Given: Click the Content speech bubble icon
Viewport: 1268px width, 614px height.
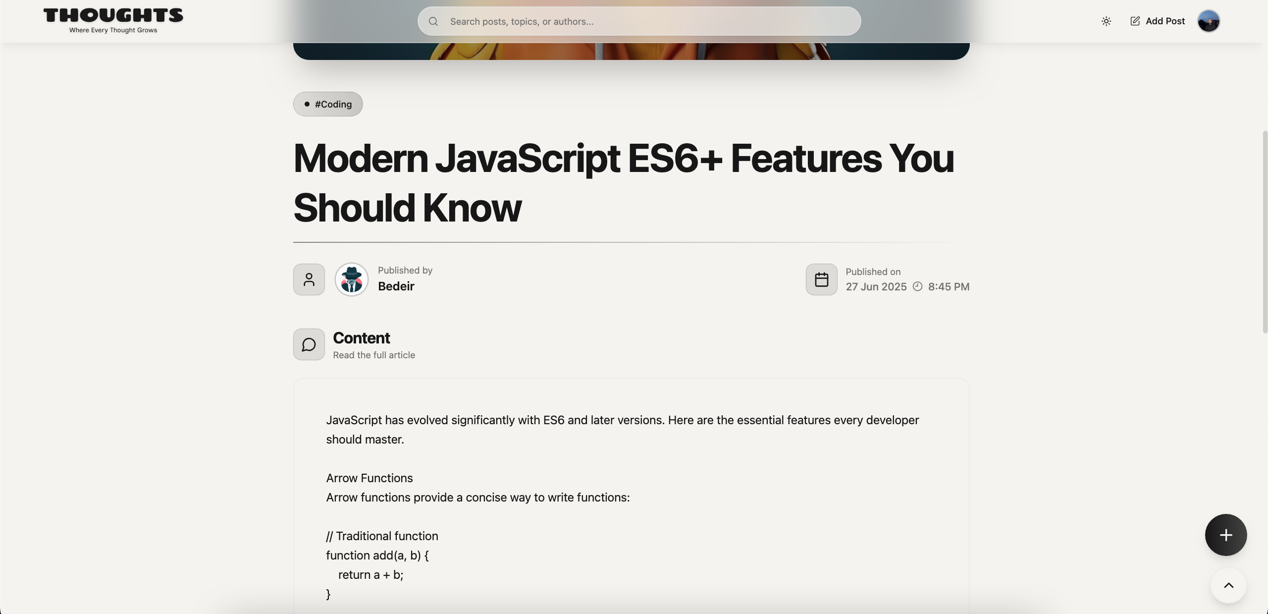Looking at the screenshot, I should click(309, 344).
